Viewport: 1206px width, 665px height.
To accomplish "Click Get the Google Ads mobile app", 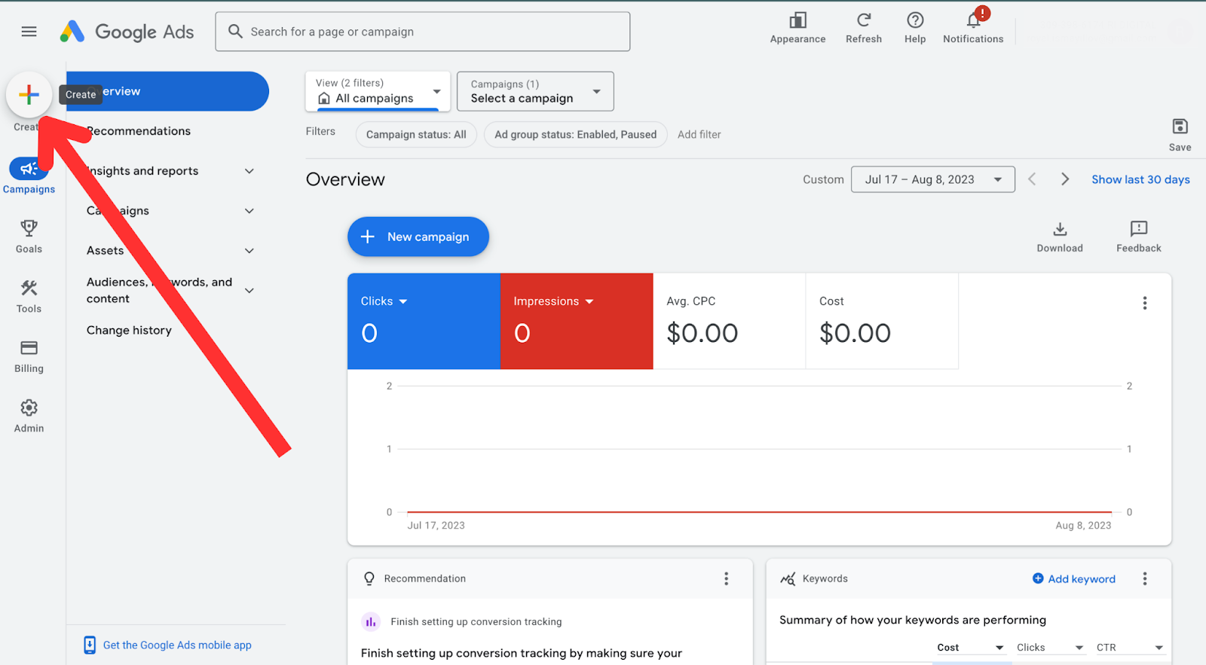I will (x=177, y=645).
